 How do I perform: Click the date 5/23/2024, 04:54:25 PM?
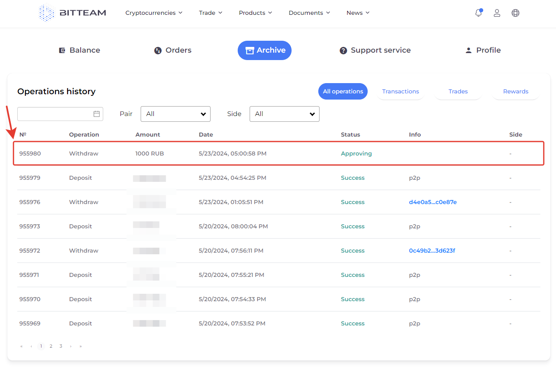(x=232, y=178)
